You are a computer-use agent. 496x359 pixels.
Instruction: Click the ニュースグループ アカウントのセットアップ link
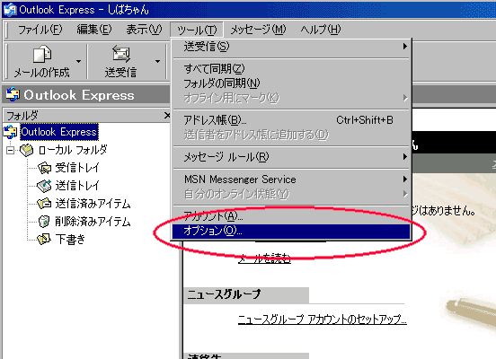click(x=322, y=320)
